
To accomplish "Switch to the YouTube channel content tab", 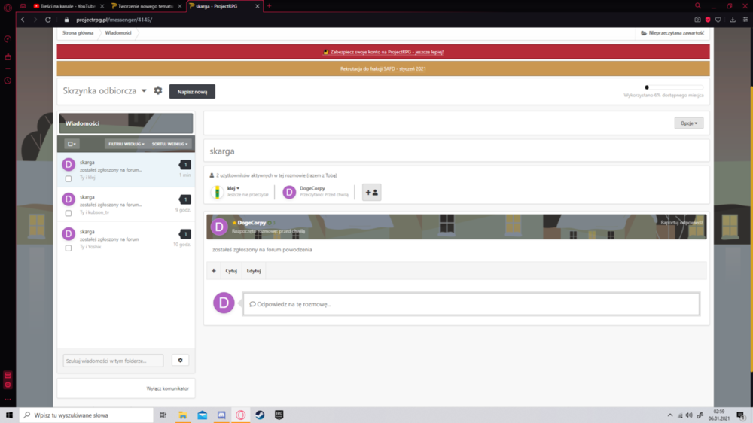I will [68, 6].
